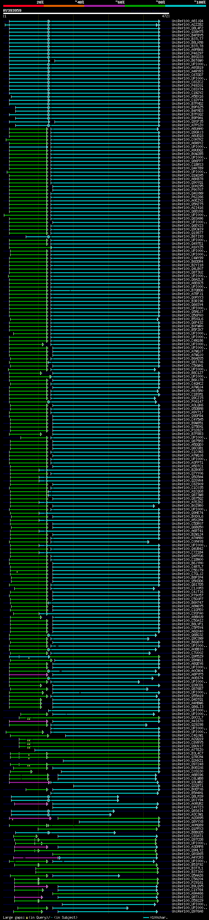Select the UniRef100_Q5AAZ6 label
The width and height of the screenshot is (209, 920).
point(187,875)
